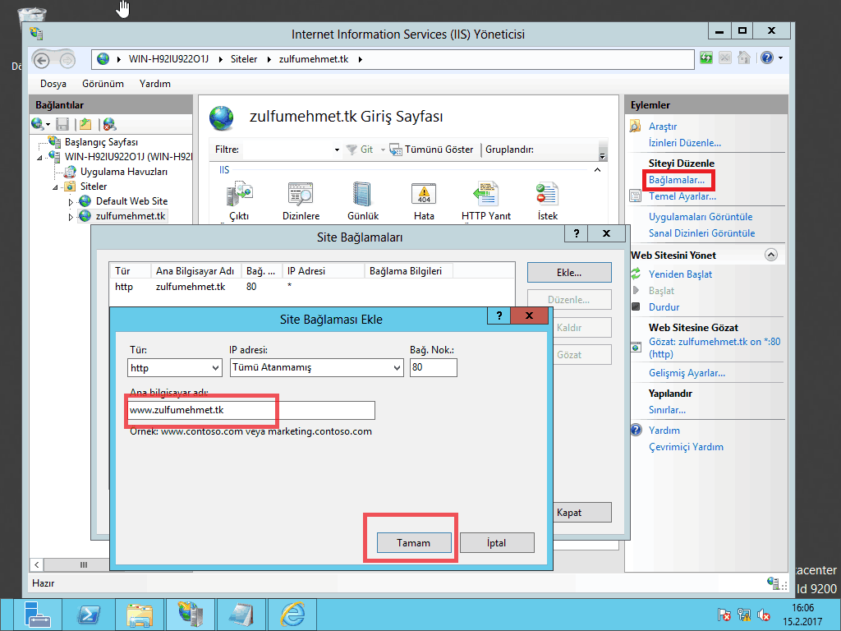Open the İstek filtering icon
The height and width of the screenshot is (631, 841).
click(x=548, y=202)
